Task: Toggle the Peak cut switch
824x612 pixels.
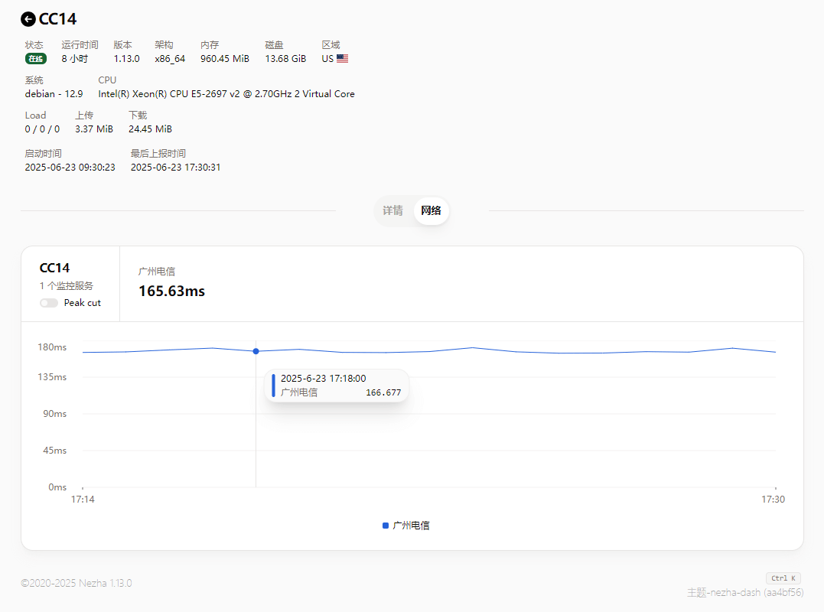Action: [49, 303]
